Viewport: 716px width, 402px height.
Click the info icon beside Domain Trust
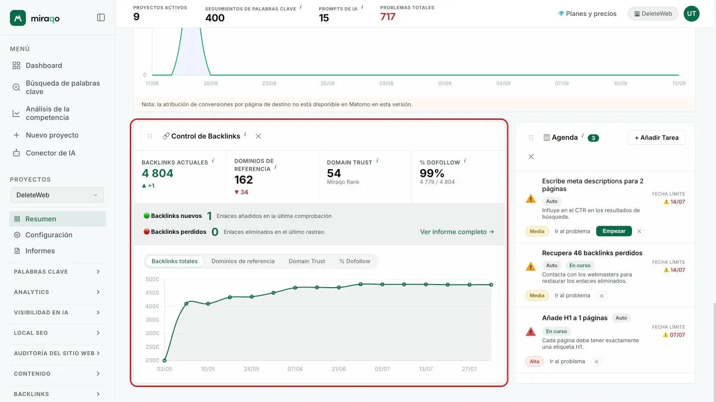377,161
